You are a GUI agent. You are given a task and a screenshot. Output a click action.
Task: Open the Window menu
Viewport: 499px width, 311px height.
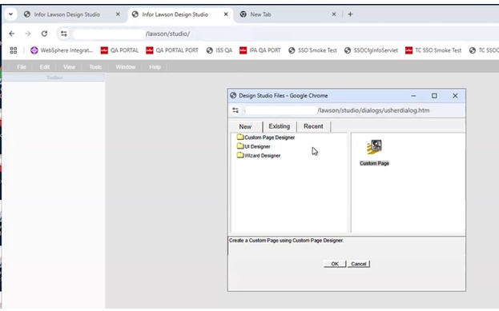[x=126, y=67]
